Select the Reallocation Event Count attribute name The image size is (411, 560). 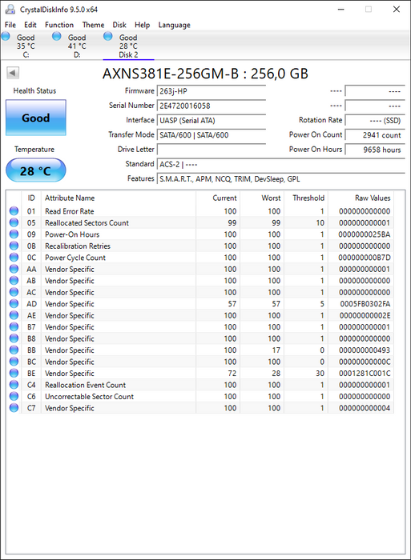pyautogui.click(x=86, y=385)
